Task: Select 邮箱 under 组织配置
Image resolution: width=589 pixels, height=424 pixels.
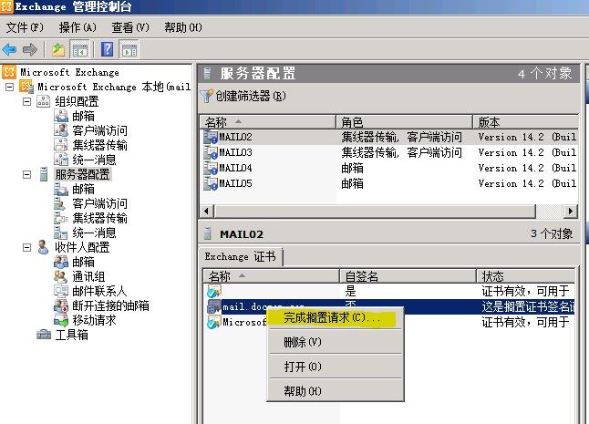Action: point(83,116)
